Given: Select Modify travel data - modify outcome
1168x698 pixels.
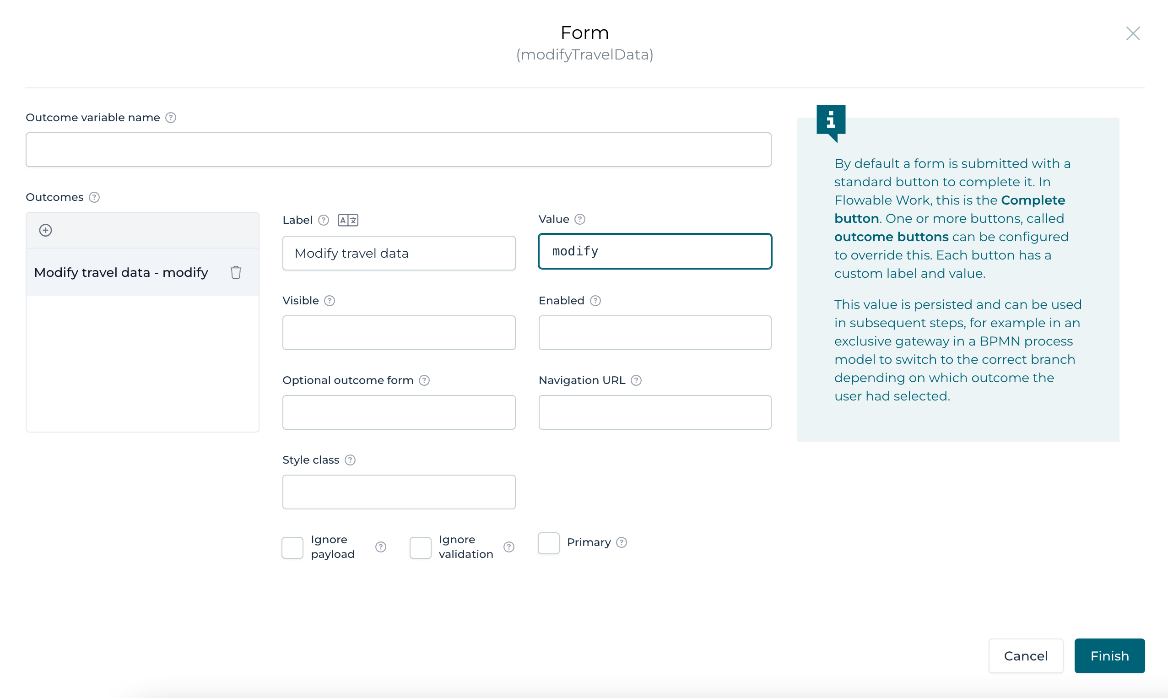Looking at the screenshot, I should tap(121, 272).
